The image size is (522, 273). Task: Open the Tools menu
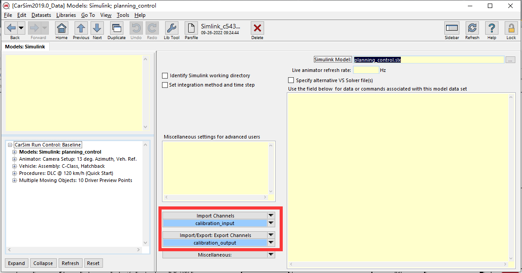coord(123,15)
